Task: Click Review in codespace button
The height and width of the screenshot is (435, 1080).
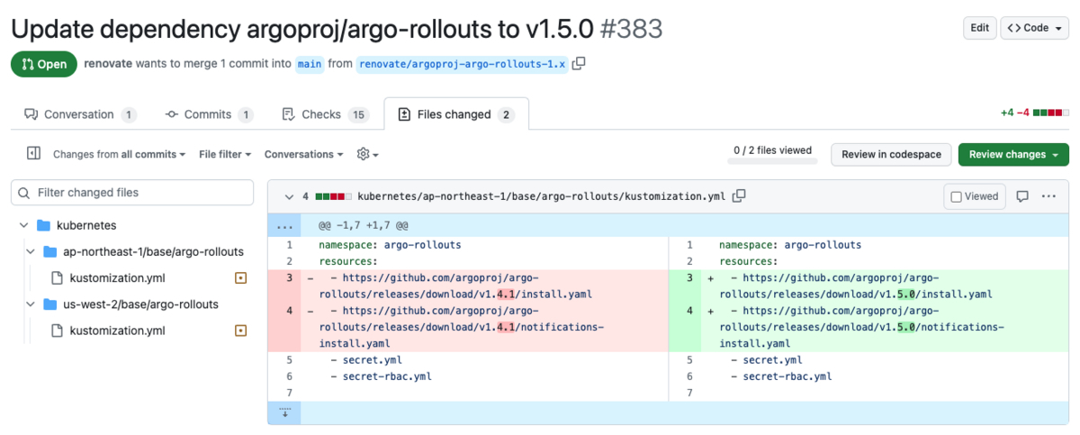Action: point(891,154)
